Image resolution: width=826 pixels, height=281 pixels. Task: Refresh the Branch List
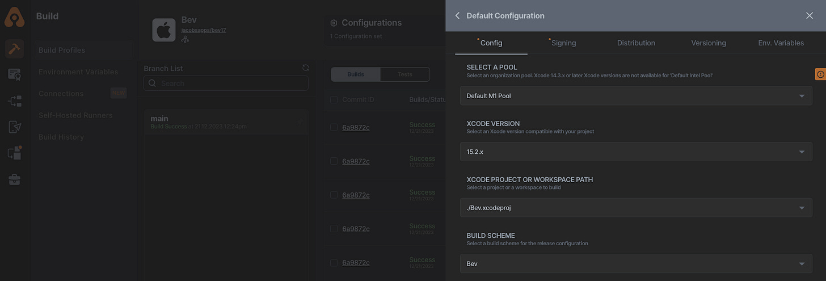[305, 68]
